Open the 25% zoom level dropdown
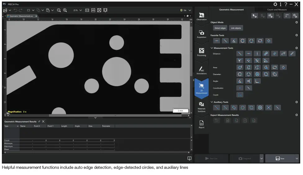The width and height of the screenshot is (303, 175). (x=81, y=10)
